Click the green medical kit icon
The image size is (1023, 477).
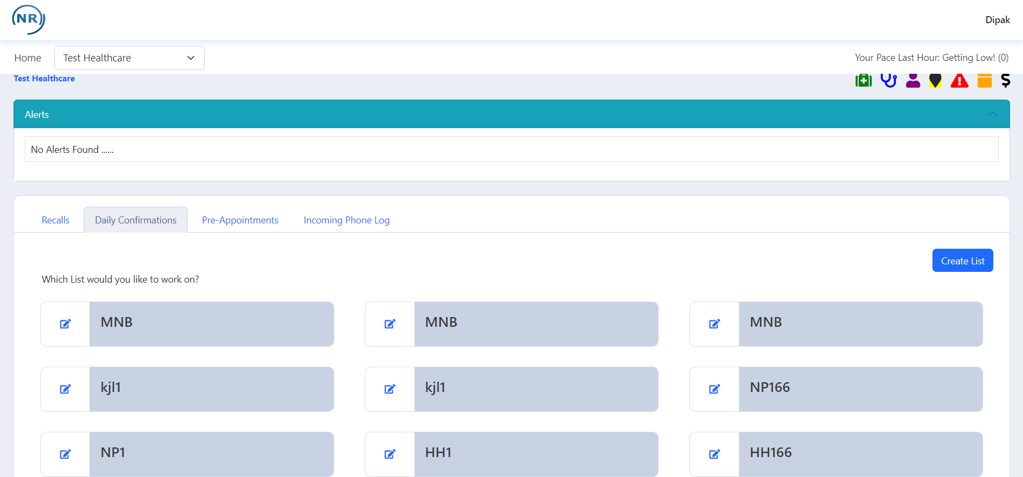coord(863,81)
